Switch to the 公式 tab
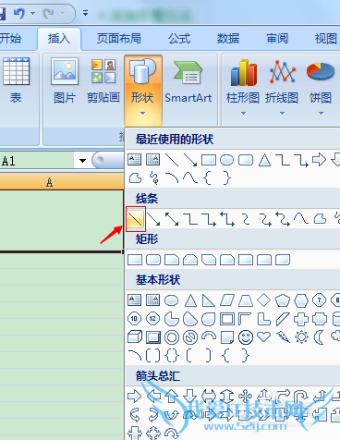This screenshot has height=440, width=340. 179,39
